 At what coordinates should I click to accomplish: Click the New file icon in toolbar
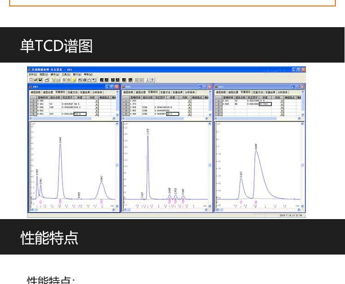click(x=31, y=80)
